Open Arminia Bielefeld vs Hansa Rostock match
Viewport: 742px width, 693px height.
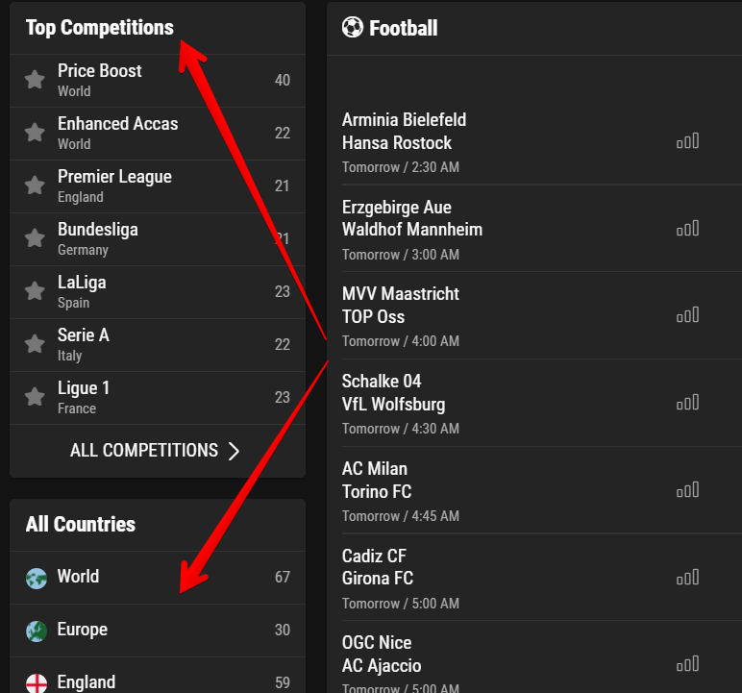coord(542,142)
